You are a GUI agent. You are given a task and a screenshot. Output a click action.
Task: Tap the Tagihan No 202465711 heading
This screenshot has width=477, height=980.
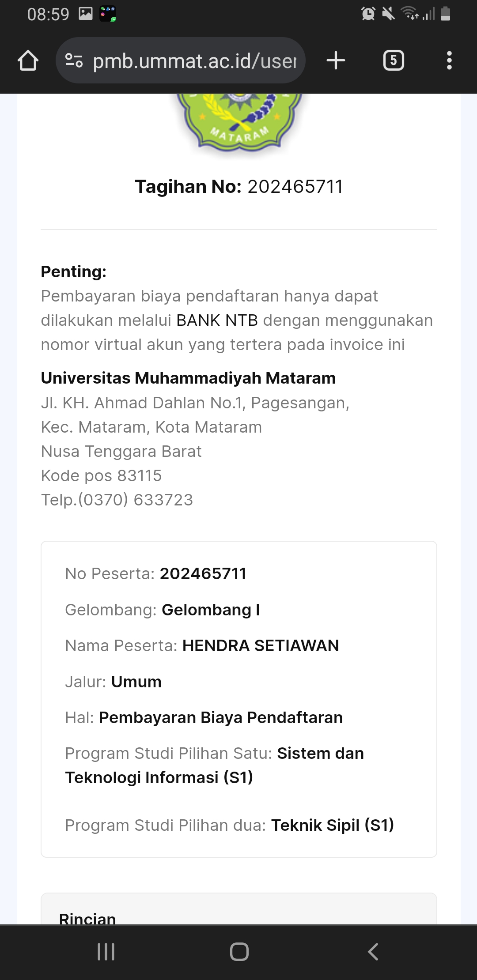coord(239,187)
